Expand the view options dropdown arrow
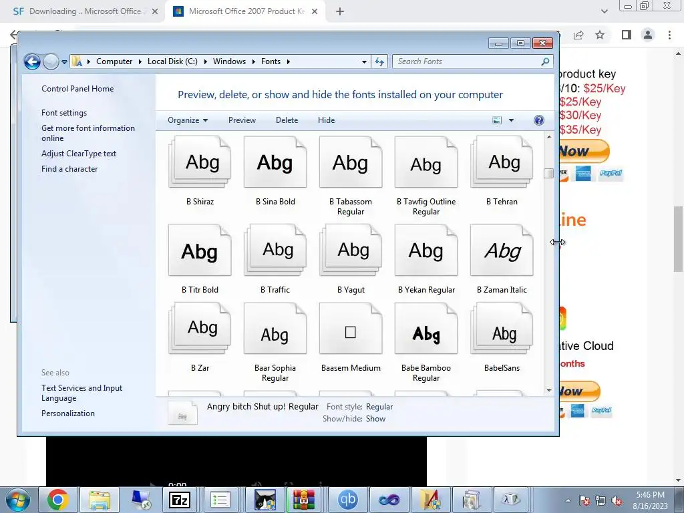 pos(511,120)
